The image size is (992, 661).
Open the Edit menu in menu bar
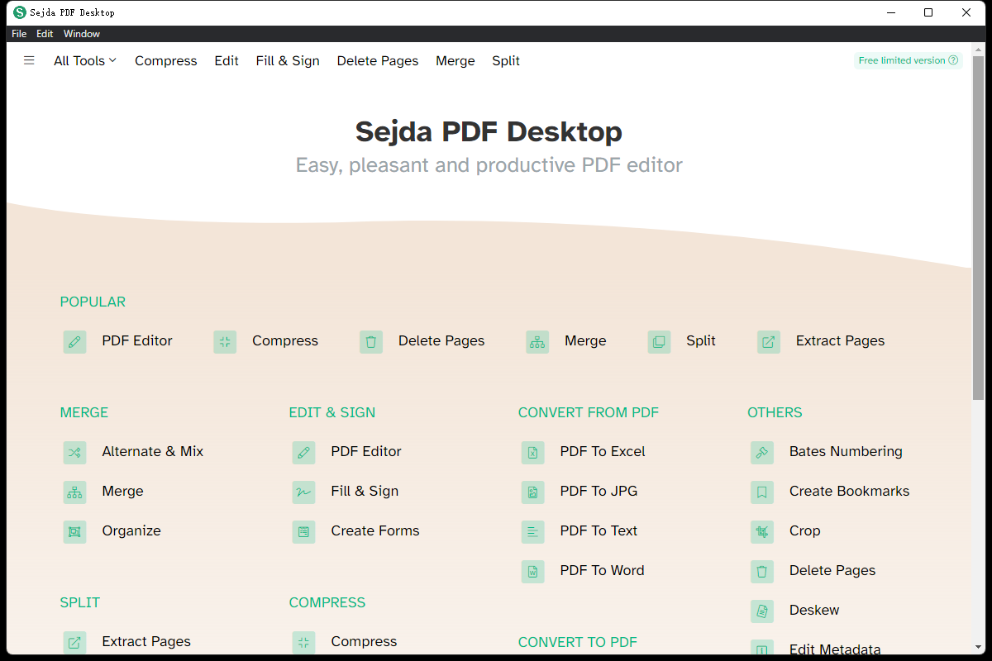(45, 34)
